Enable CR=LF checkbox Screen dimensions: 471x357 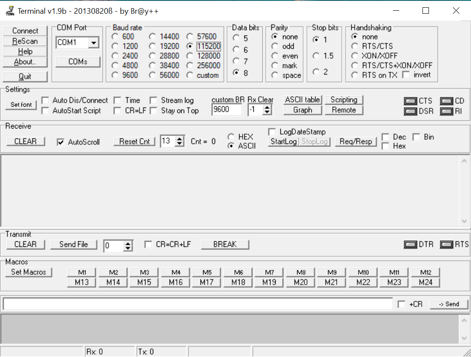pyautogui.click(x=118, y=111)
